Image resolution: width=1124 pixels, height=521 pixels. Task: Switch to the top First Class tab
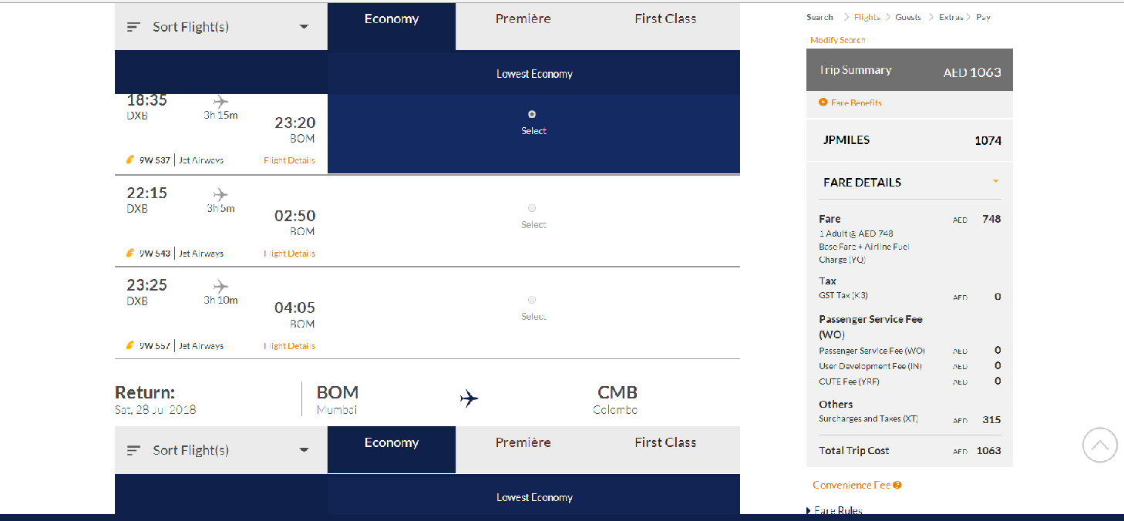point(665,19)
